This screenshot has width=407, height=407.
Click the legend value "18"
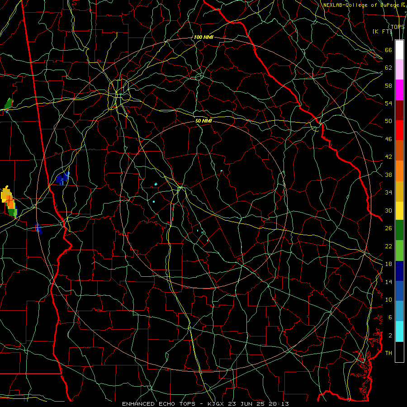pos(388,264)
